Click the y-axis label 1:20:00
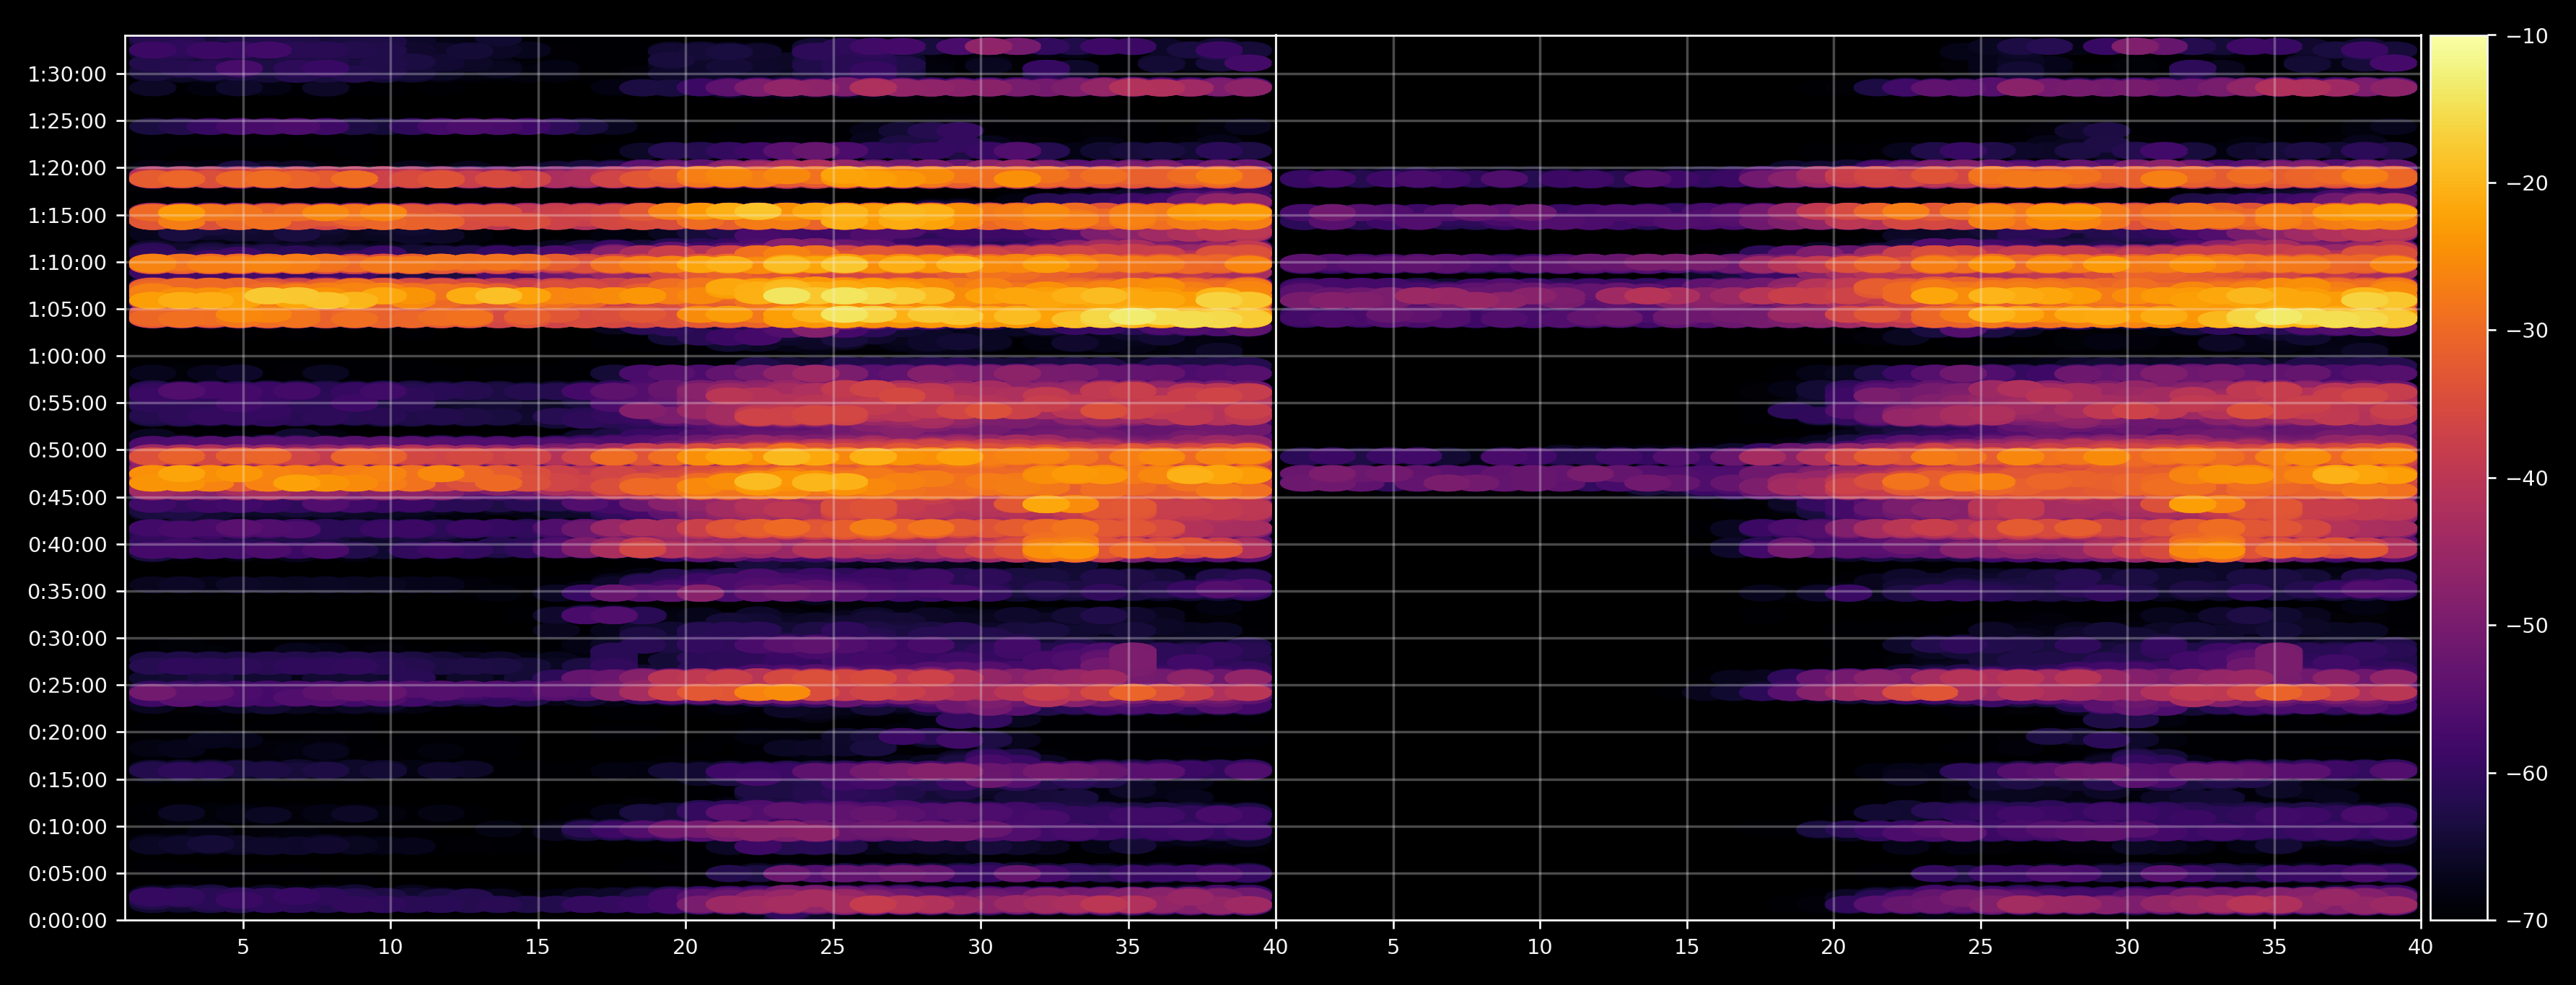This screenshot has height=985, width=2576. tap(67, 169)
